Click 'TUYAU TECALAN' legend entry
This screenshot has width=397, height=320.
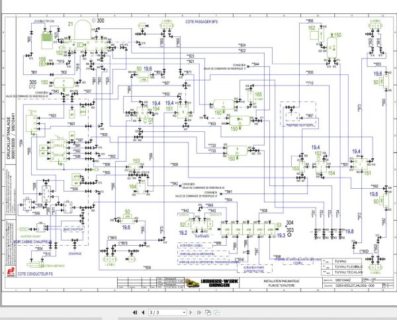(x=349, y=272)
